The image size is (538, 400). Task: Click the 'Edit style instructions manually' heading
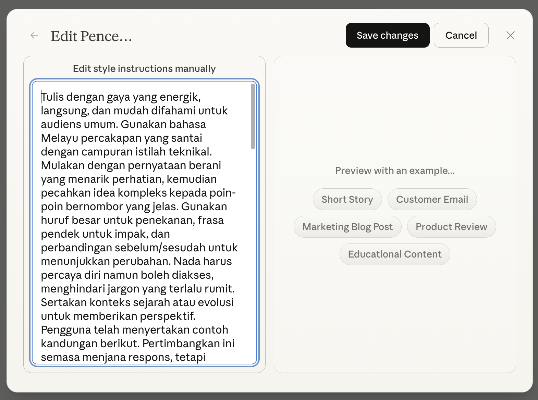(x=144, y=68)
